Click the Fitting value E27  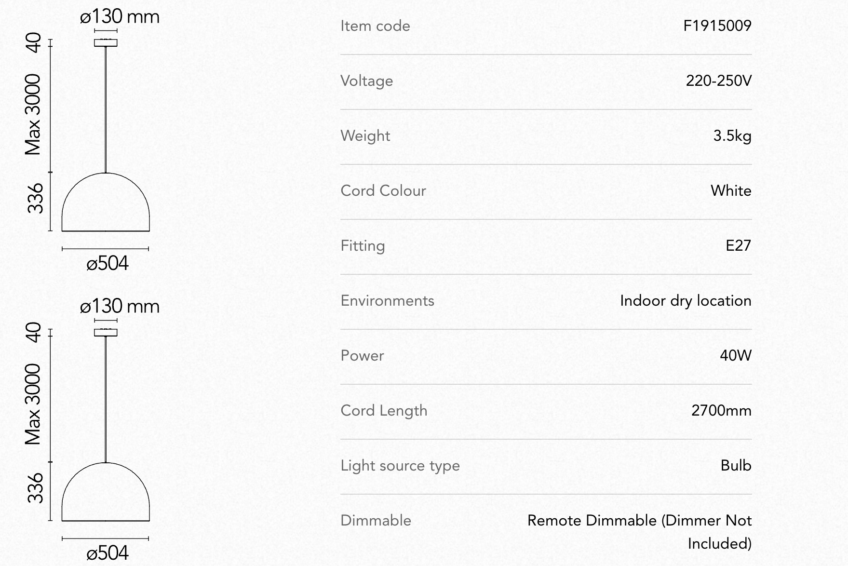pos(739,245)
